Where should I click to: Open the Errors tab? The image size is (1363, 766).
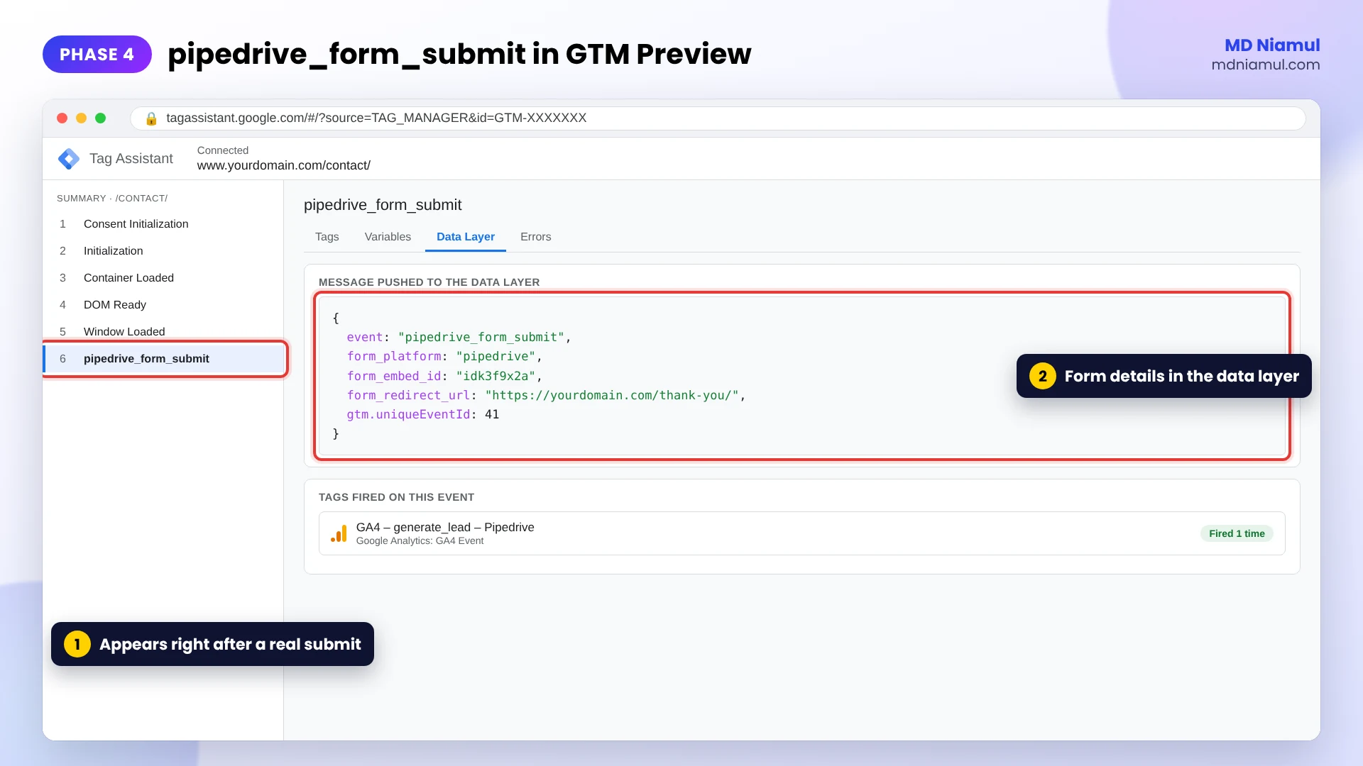point(535,237)
